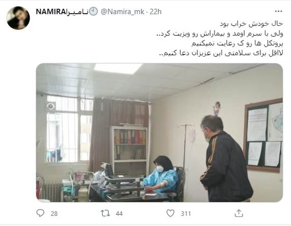Like the tweet with the heart icon

tap(170, 213)
